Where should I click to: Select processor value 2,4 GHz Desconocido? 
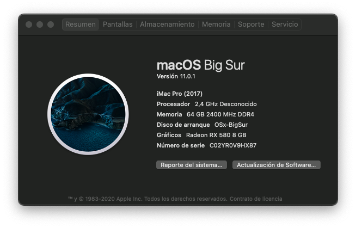pos(226,104)
